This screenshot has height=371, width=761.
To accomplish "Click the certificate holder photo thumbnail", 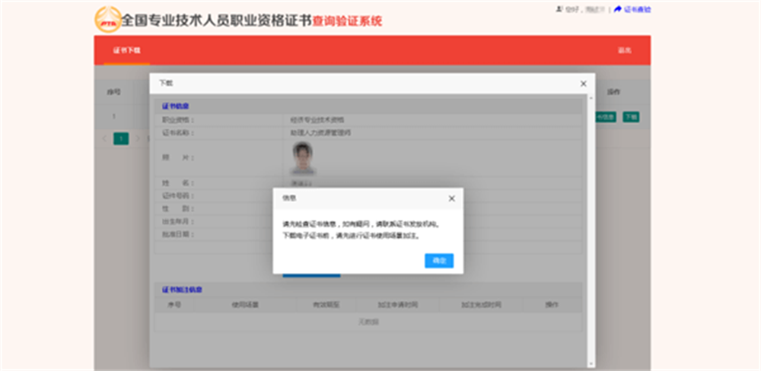I will (x=303, y=158).
